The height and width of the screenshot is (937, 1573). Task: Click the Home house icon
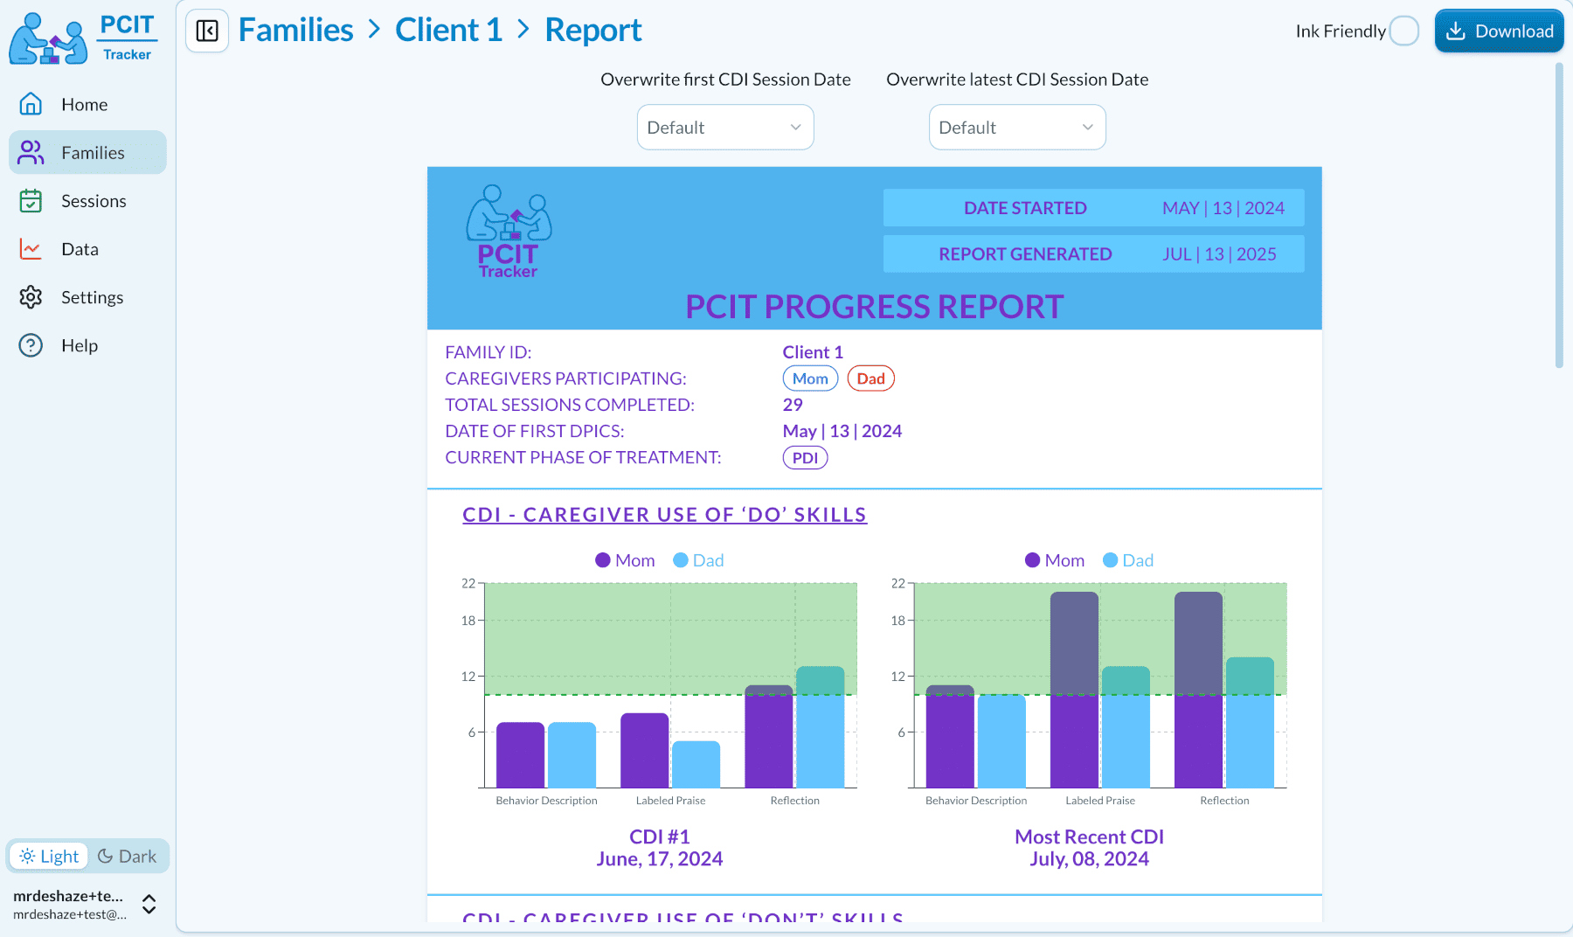tap(31, 104)
